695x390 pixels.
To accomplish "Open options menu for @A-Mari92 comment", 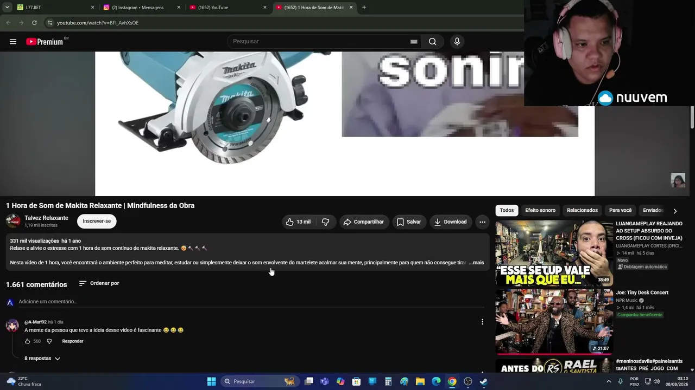I will 482,322.
